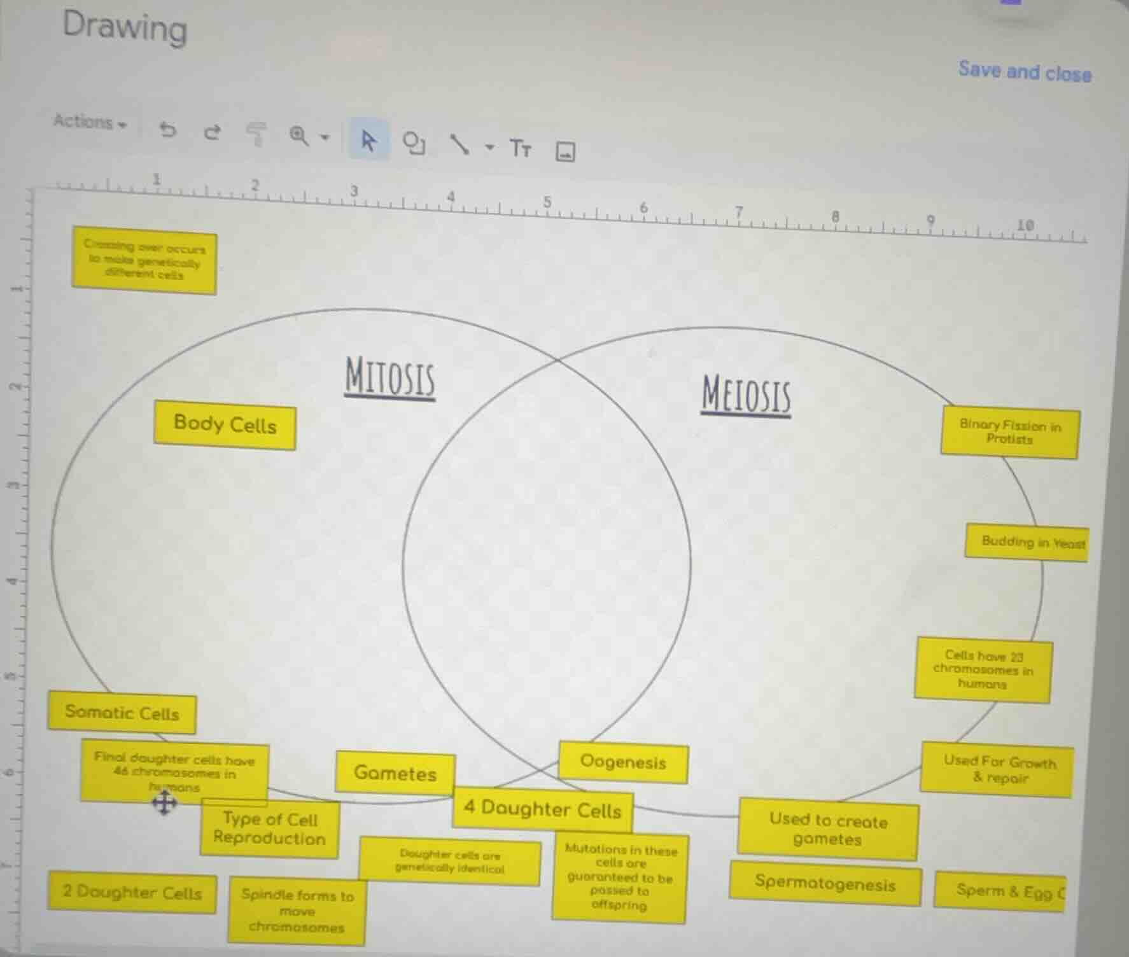Screen dimensions: 1129x957
Task: Open the Shape tool
Action: (414, 143)
